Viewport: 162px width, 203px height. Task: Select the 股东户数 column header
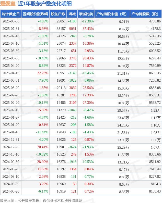pyautogui.click(x=58, y=14)
